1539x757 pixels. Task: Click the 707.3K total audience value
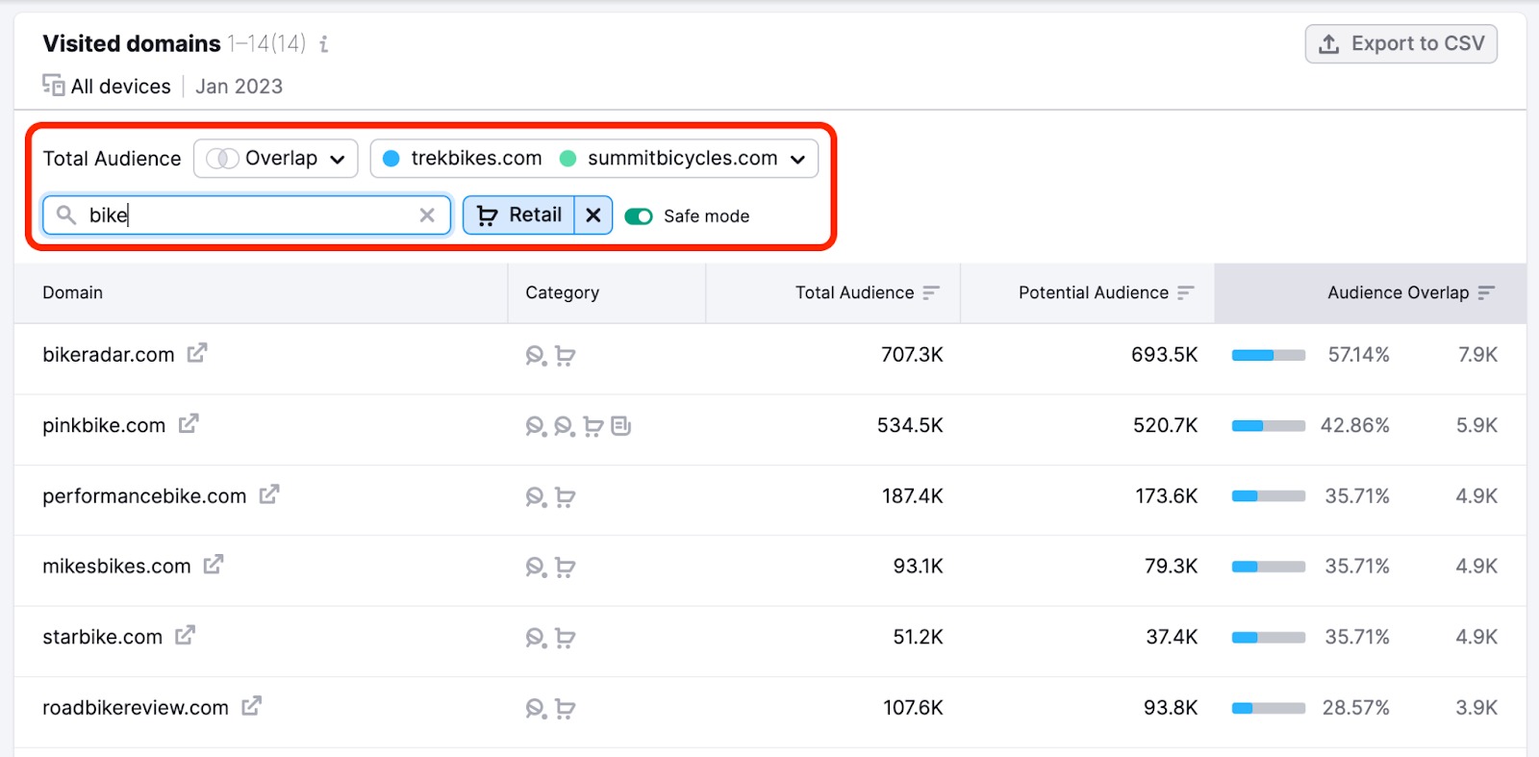[912, 355]
